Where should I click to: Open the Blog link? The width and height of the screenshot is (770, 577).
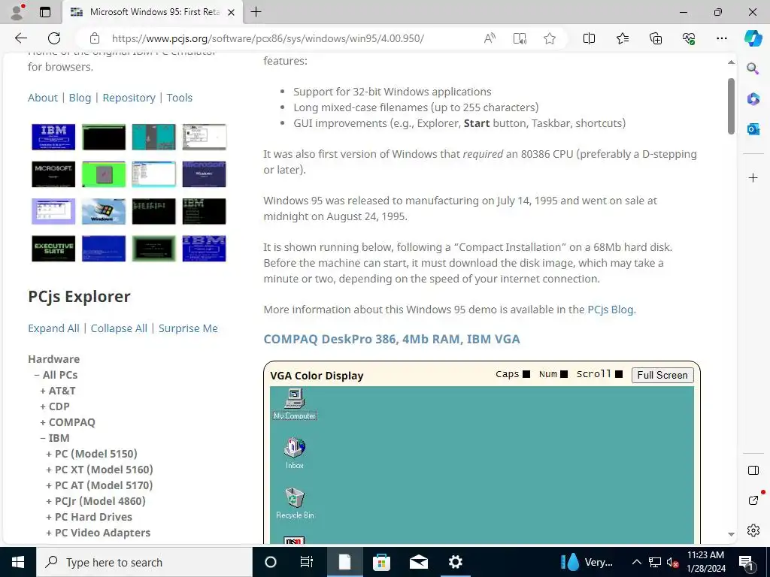pyautogui.click(x=80, y=98)
